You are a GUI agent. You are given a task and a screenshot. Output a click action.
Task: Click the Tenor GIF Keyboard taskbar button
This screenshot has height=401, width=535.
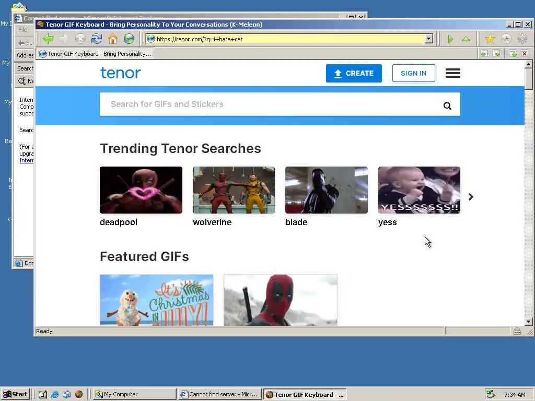pos(305,395)
